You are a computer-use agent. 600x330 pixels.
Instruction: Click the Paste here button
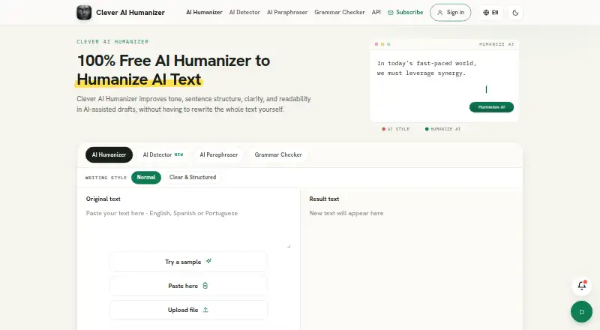point(188,286)
